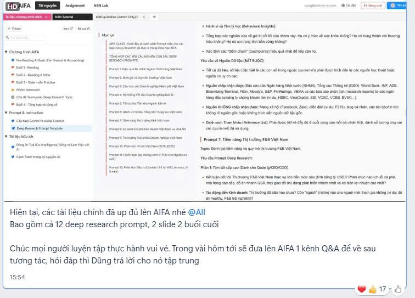Click the flag icon beside Buổi 1 - Reading
Viewport: 415px width, 298px height.
pyautogui.click(x=13, y=68)
